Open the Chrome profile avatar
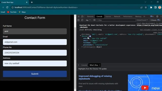162x91 pixels. [x=160, y=7]
